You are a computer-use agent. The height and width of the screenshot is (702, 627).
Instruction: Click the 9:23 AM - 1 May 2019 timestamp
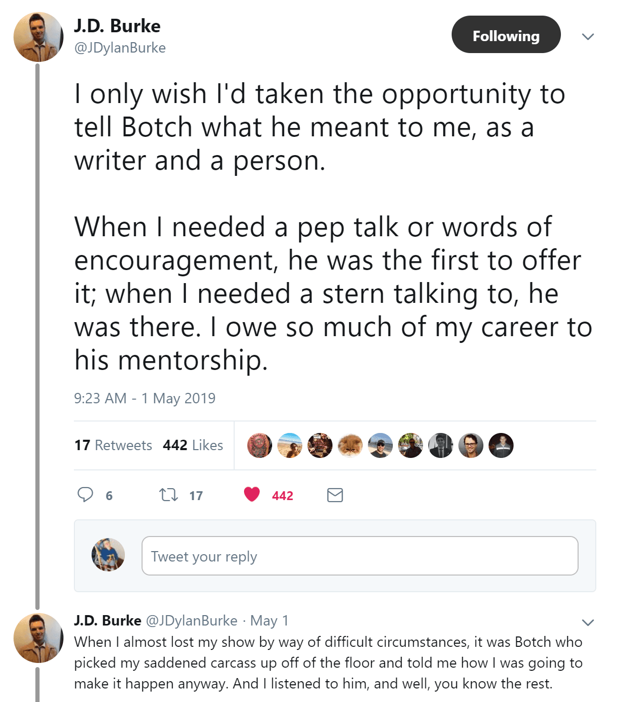click(x=145, y=399)
